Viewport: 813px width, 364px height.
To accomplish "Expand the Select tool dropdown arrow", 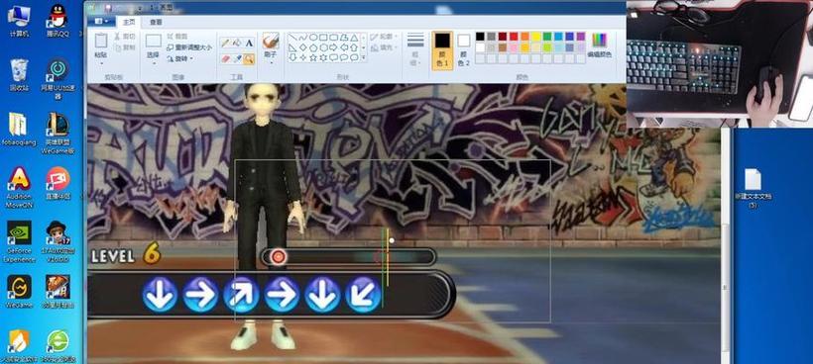I will point(154,63).
